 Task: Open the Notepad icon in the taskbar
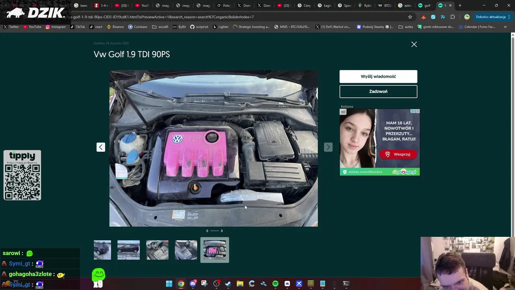coord(322,284)
